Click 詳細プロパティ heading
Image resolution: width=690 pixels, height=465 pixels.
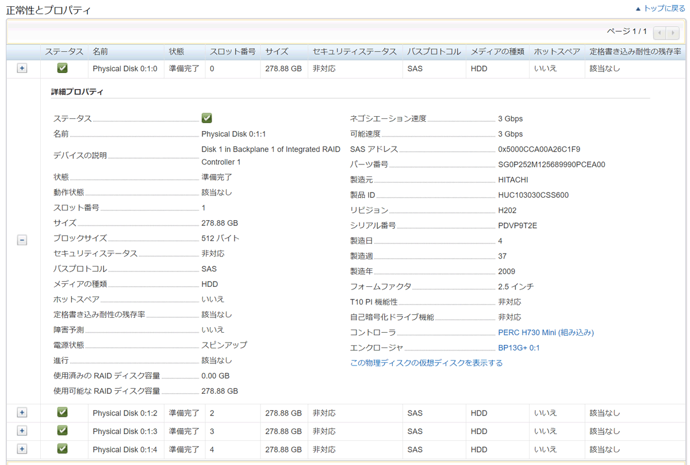coord(77,91)
